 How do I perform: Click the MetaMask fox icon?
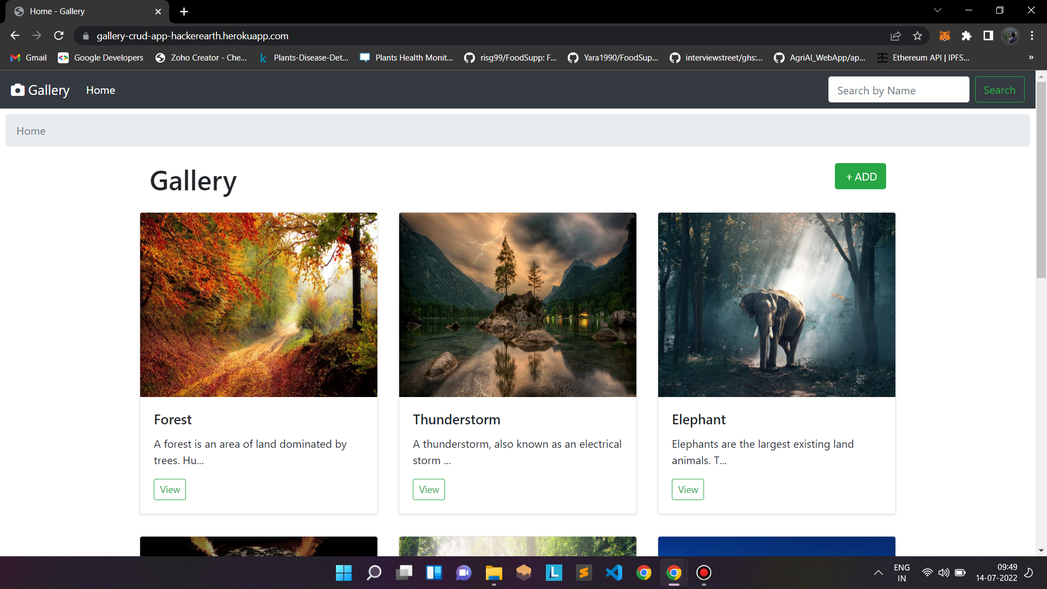944,35
